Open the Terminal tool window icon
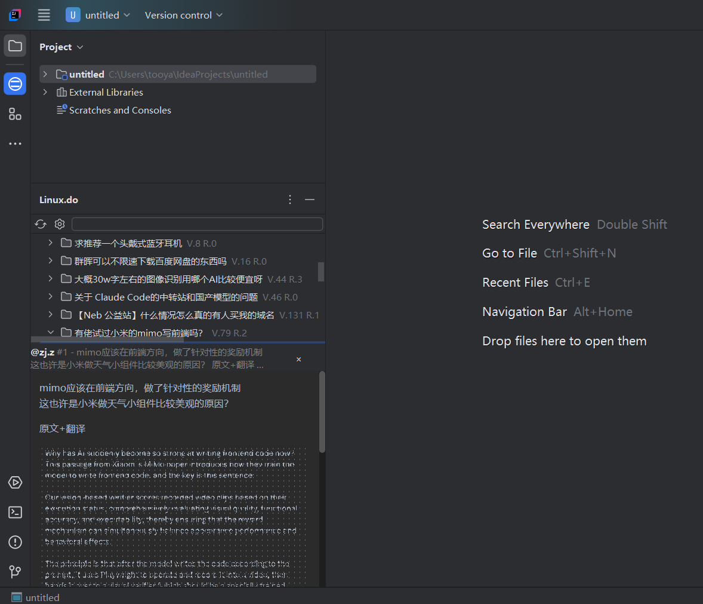This screenshot has height=604, width=703. (15, 512)
